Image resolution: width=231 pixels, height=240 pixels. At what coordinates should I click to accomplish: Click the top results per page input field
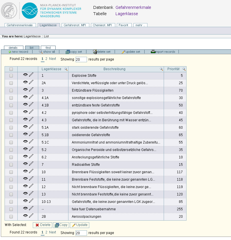click(81, 59)
